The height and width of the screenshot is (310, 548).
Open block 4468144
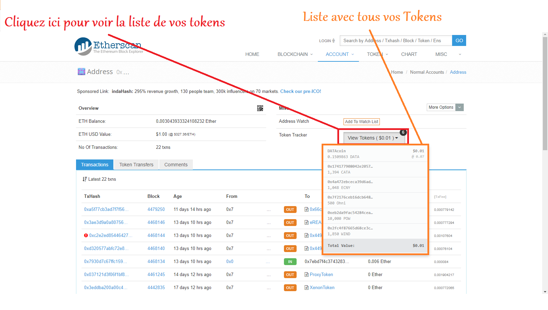tap(156, 236)
